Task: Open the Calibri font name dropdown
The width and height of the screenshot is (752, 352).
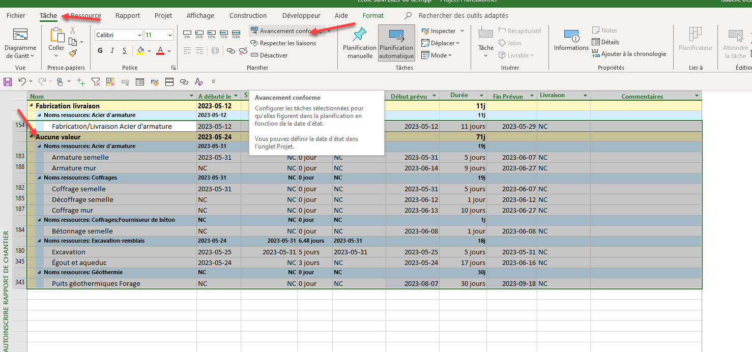Action: point(139,35)
